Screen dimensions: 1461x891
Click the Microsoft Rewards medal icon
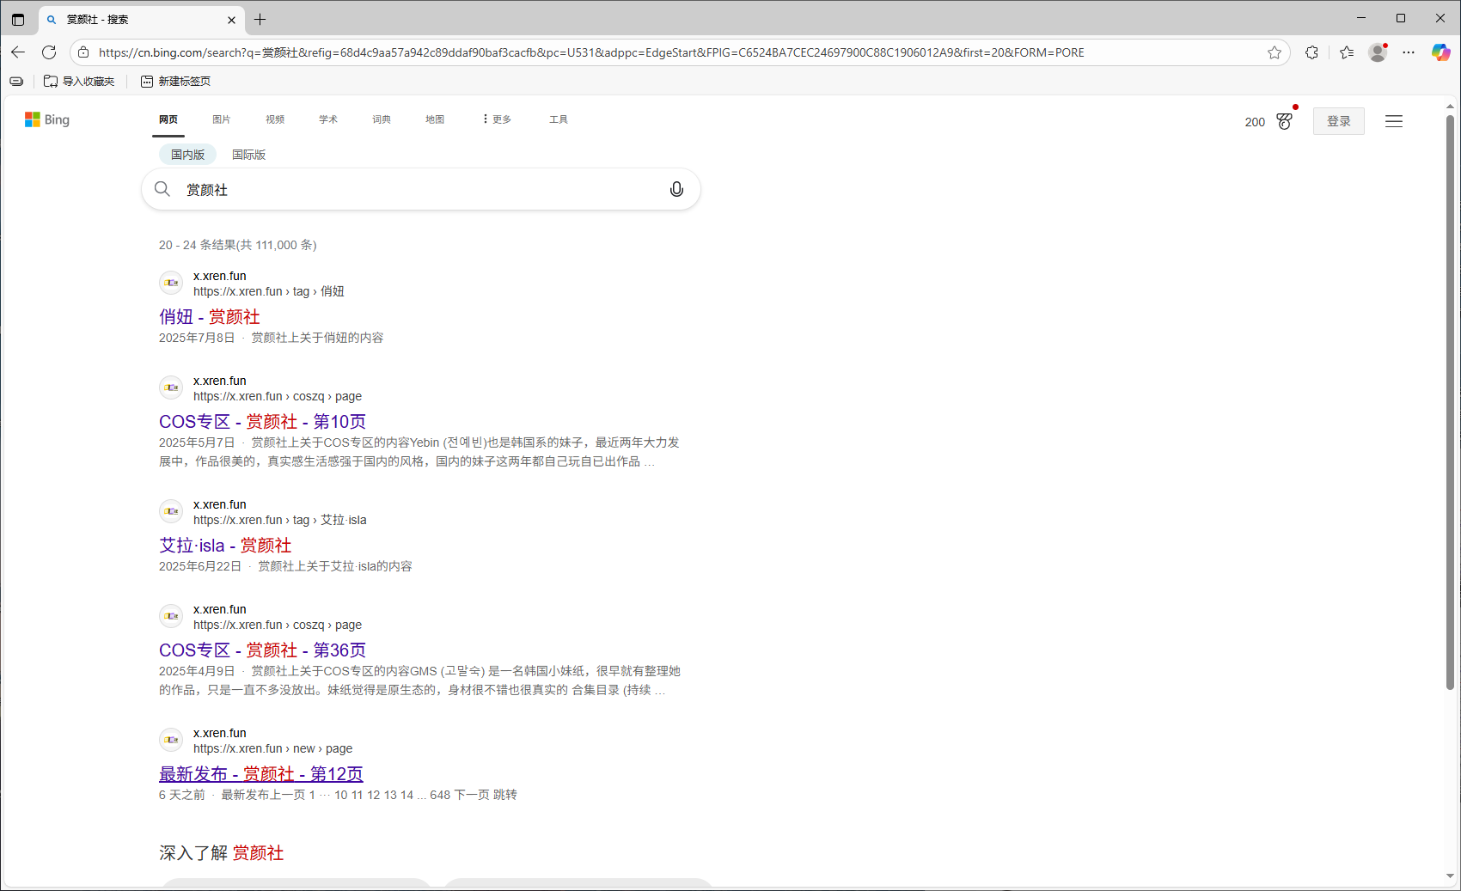[1284, 121]
